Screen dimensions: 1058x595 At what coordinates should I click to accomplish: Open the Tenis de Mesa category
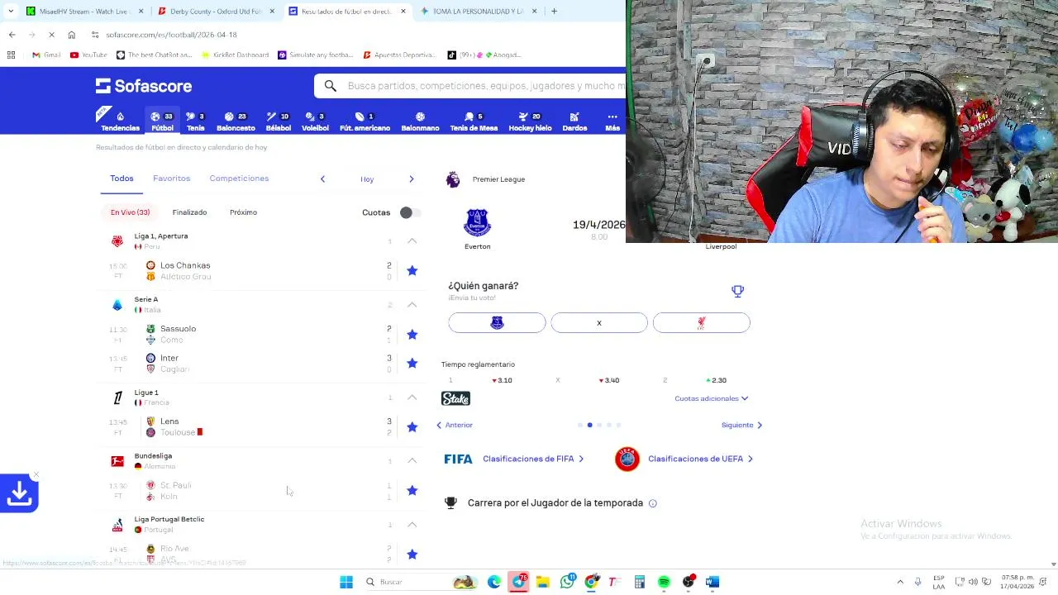click(x=474, y=121)
